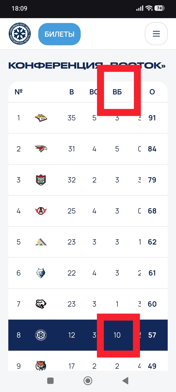This screenshot has width=176, height=392.
Task: Tap the first-place team hawk logo
Action: (41, 118)
